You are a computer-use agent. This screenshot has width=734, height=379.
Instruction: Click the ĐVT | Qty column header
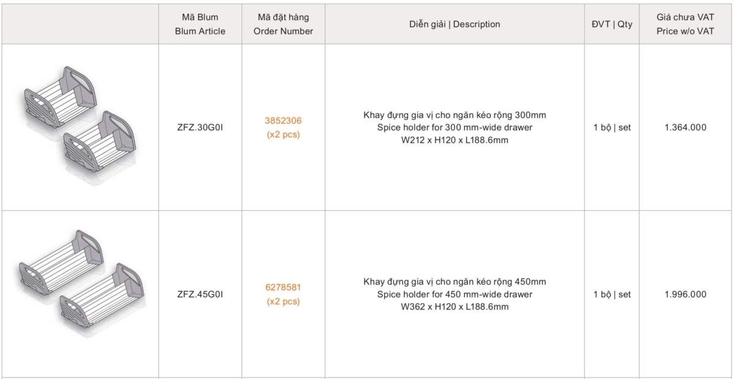[612, 24]
